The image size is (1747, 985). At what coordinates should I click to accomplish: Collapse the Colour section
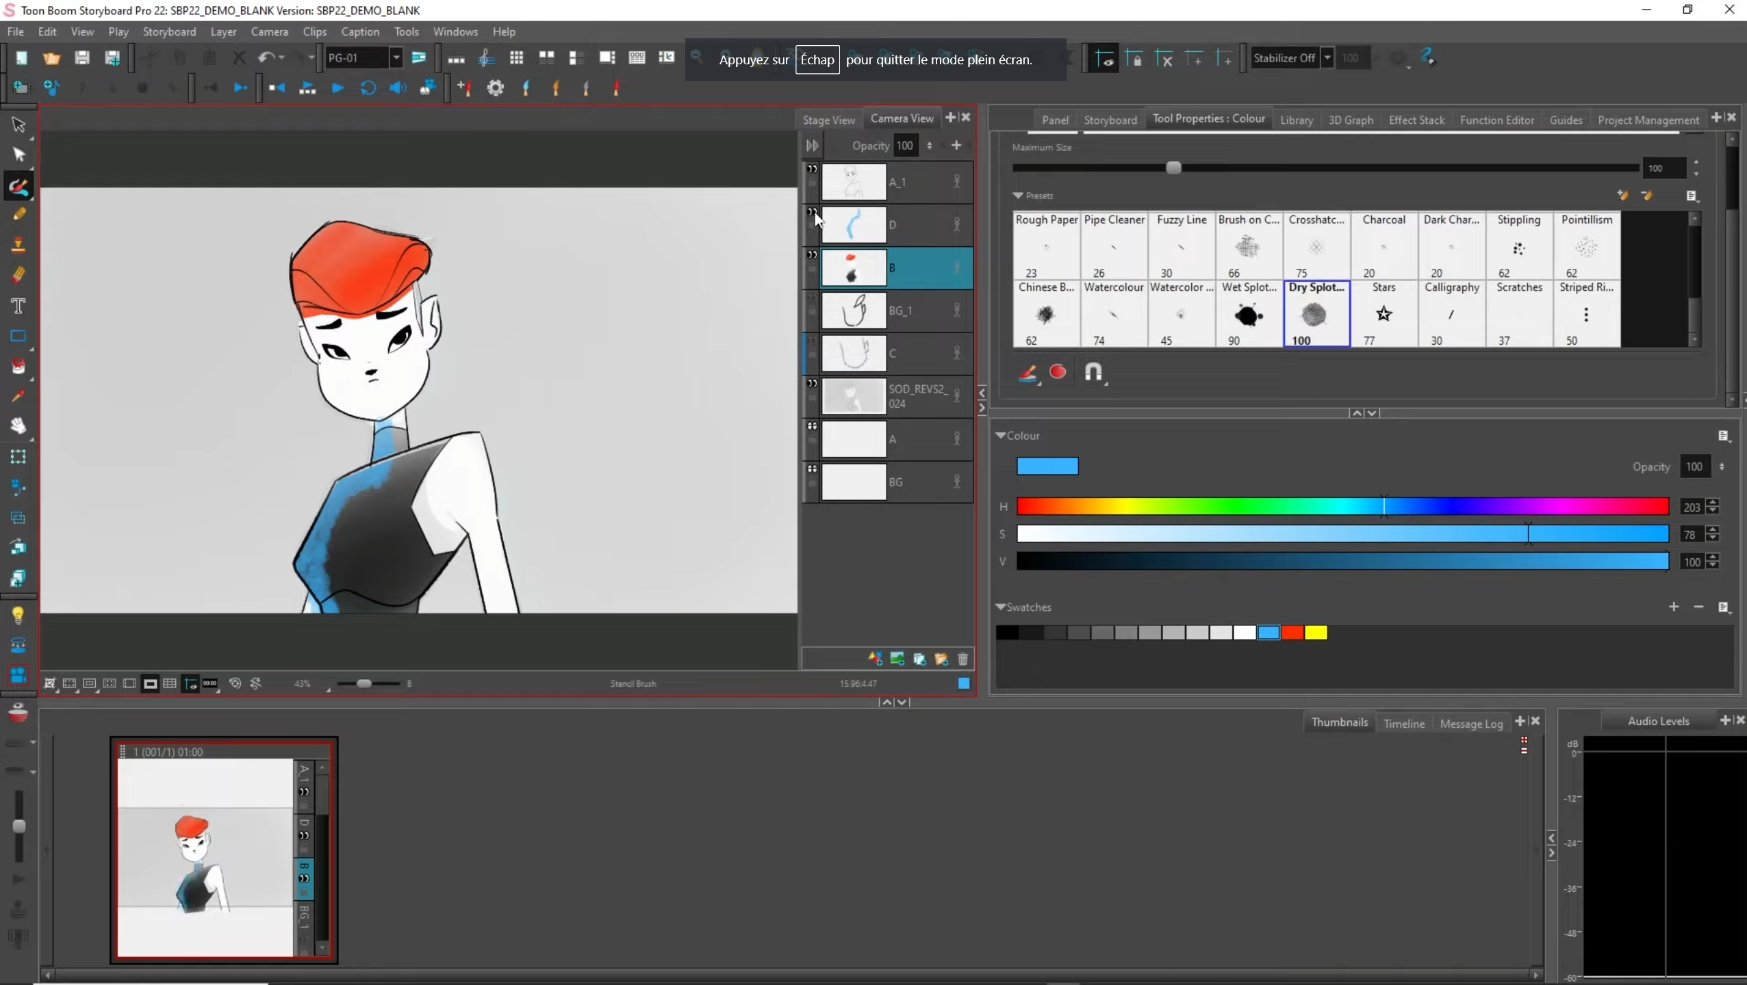coord(1000,436)
